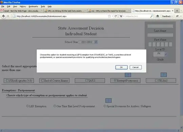
Task: Click the 'Choose this option for student' message text
Action: (85, 56)
